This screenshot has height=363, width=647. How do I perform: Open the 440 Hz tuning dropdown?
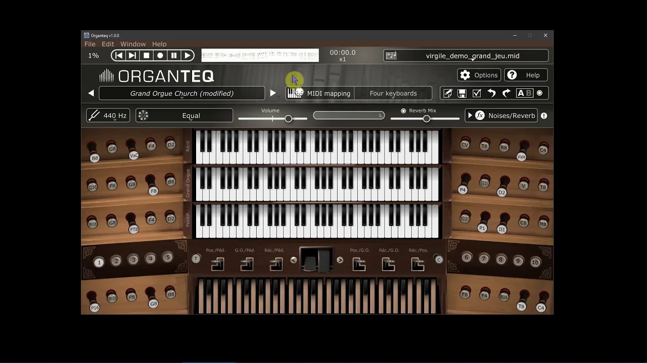108,115
